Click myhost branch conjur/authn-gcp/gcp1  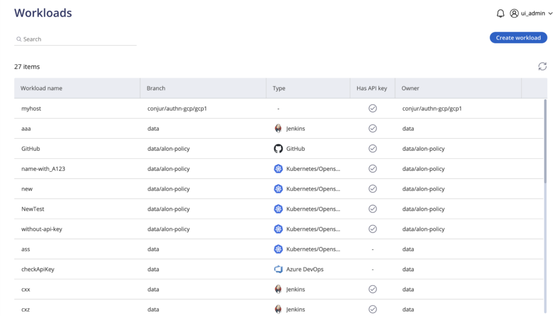point(177,109)
